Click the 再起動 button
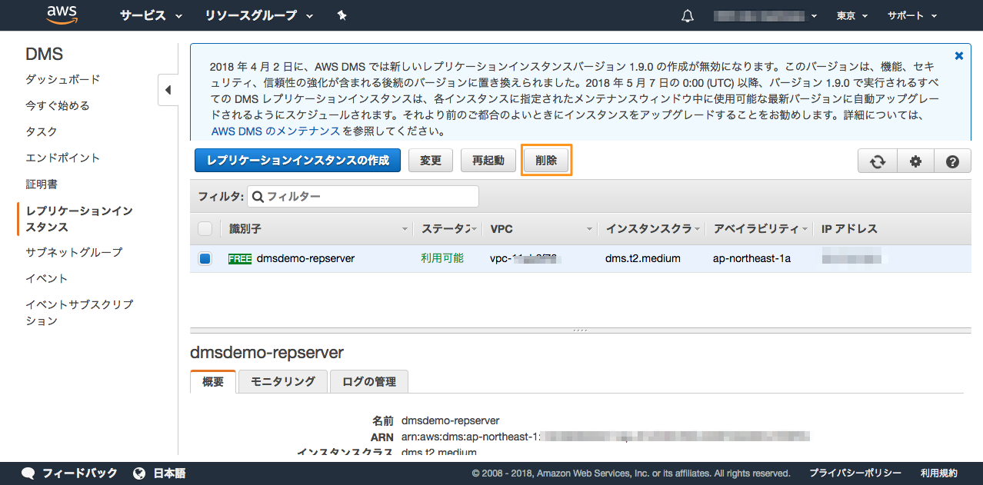983x485 pixels. 488,161
